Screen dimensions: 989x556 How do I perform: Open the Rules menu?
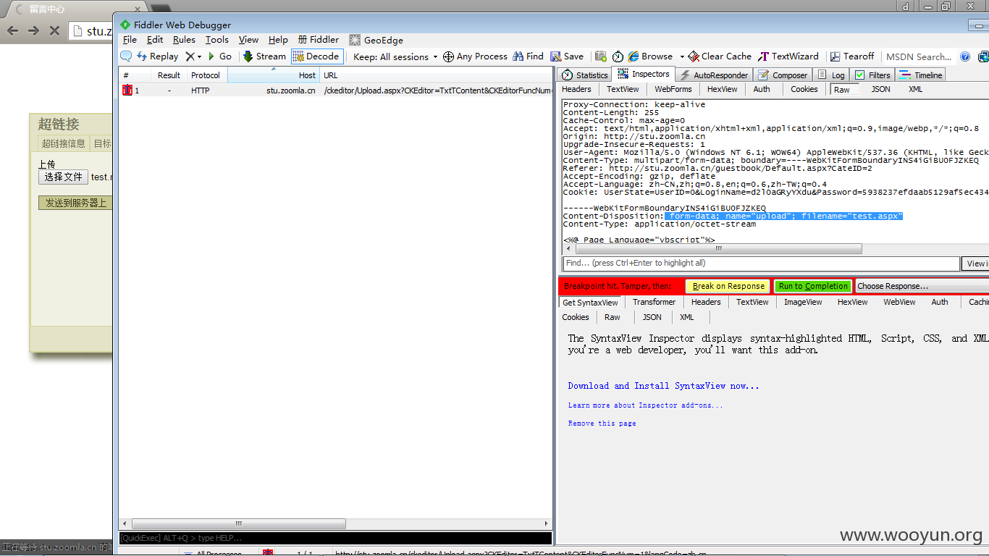point(184,40)
